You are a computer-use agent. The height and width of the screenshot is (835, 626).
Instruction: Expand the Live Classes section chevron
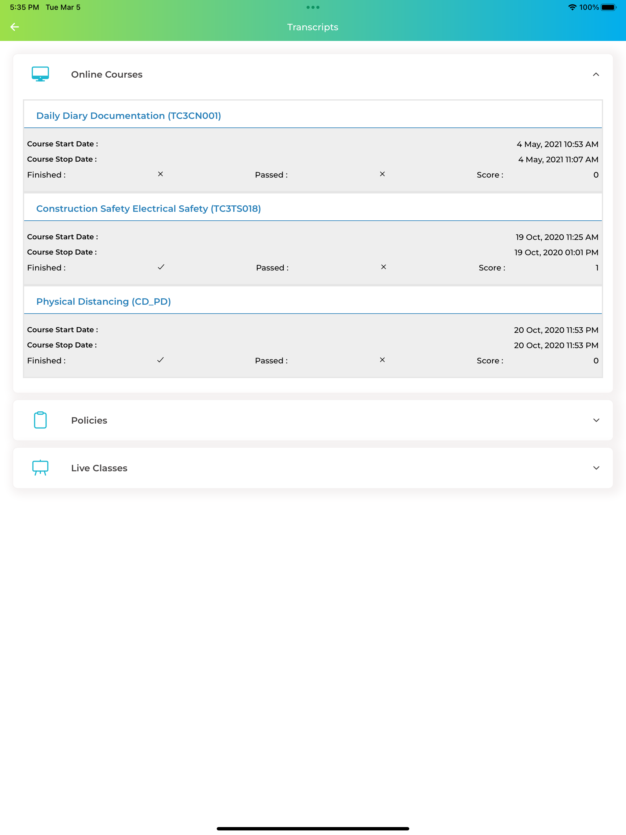click(596, 468)
